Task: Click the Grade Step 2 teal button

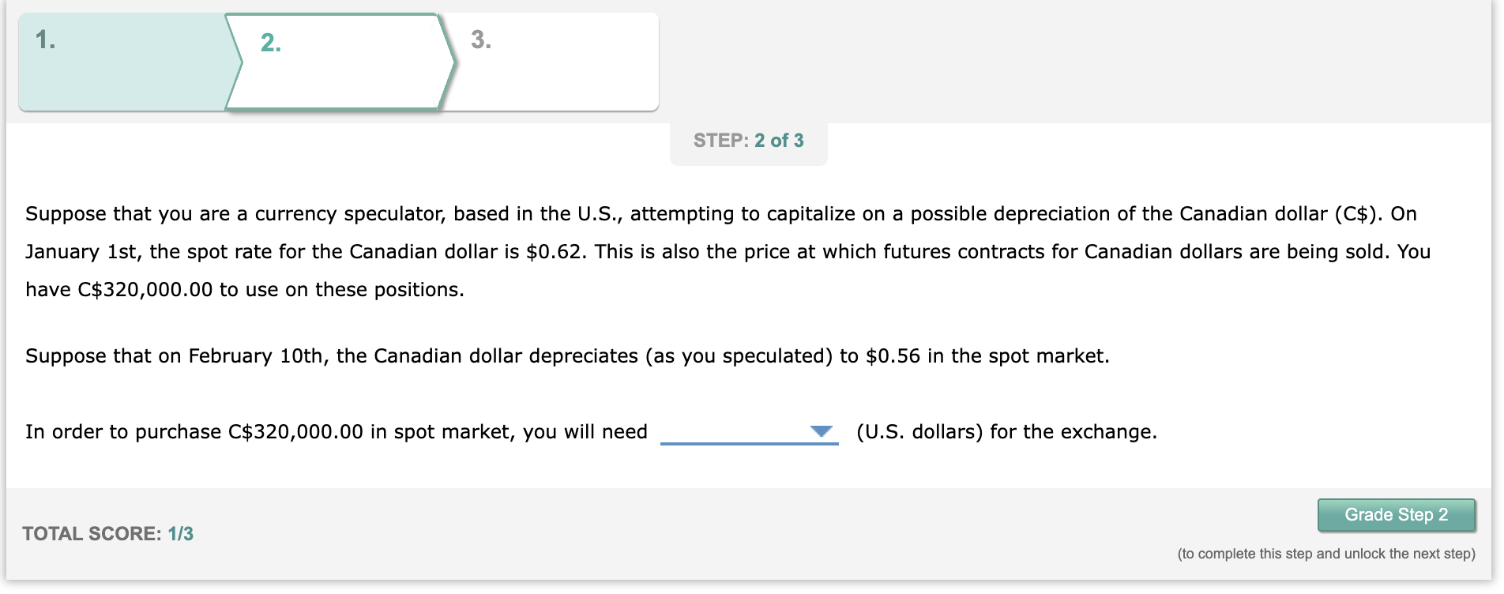Action: pyautogui.click(x=1397, y=514)
